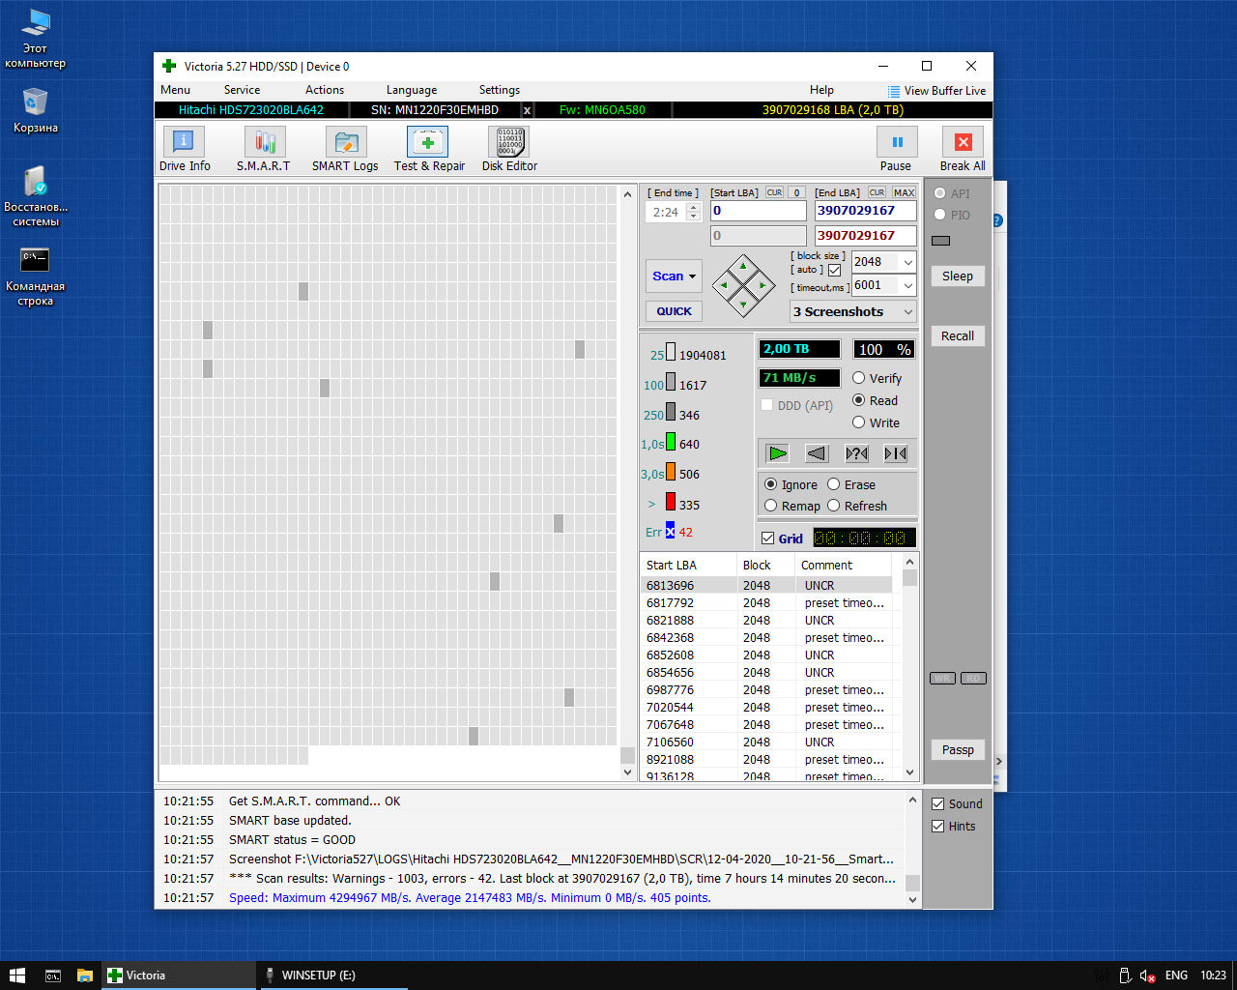Click the CUR button next to Start LBA
The width and height of the screenshot is (1237, 990).
point(774,192)
